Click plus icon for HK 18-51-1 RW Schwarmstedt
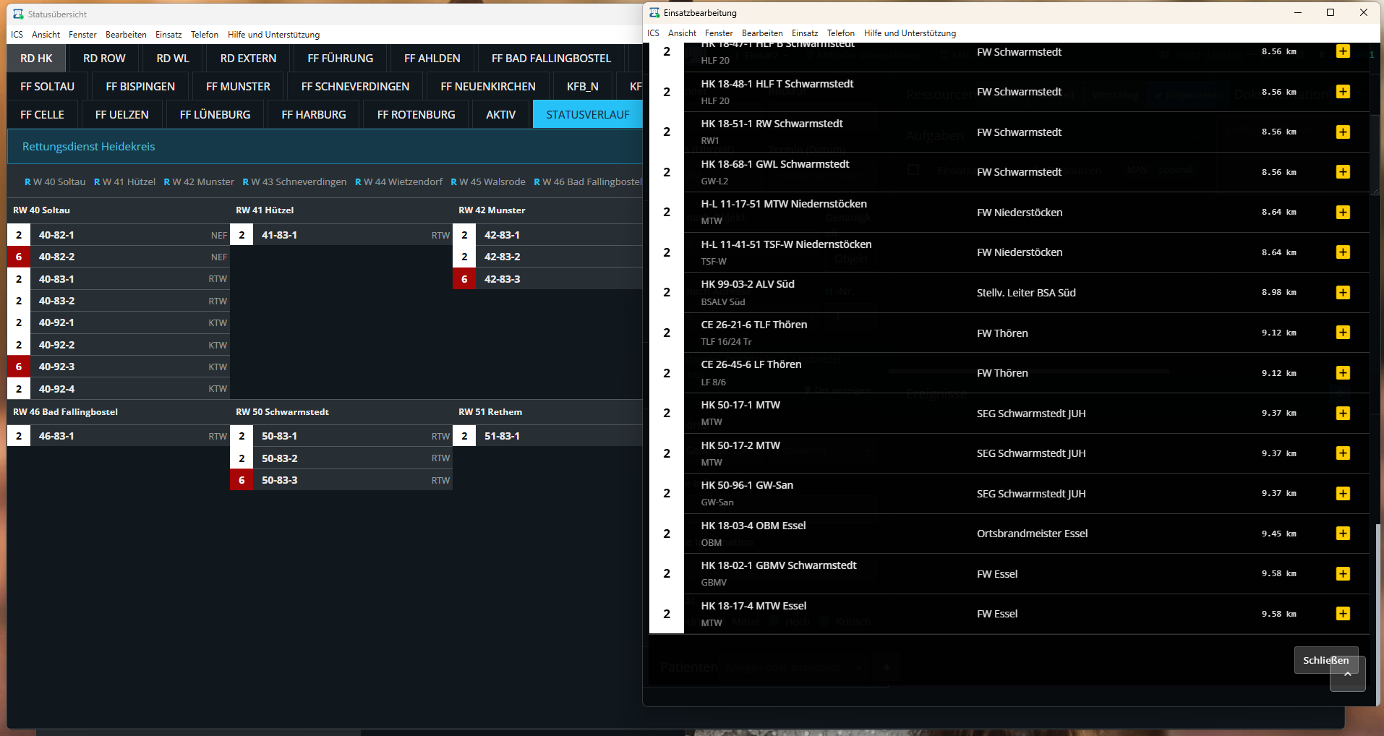This screenshot has width=1384, height=736. [1343, 132]
